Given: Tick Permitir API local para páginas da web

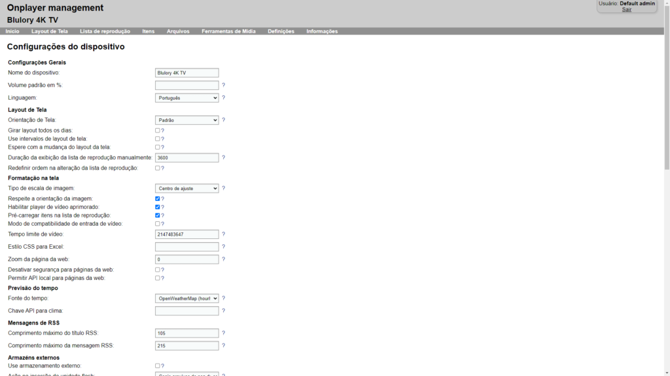Looking at the screenshot, I should [x=157, y=278].
